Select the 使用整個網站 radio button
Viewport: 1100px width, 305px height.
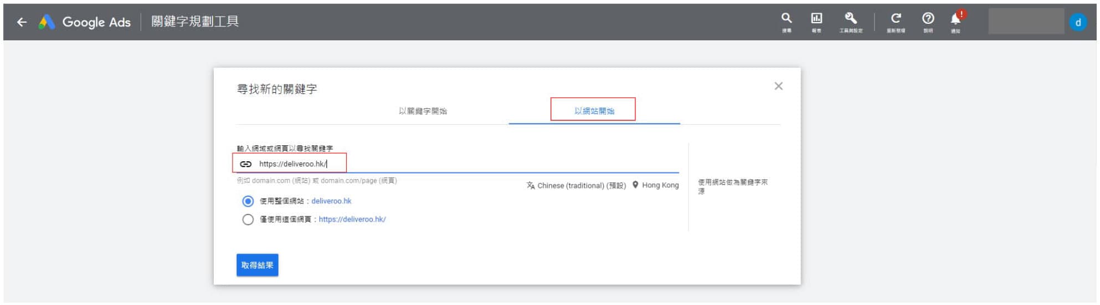tap(248, 201)
